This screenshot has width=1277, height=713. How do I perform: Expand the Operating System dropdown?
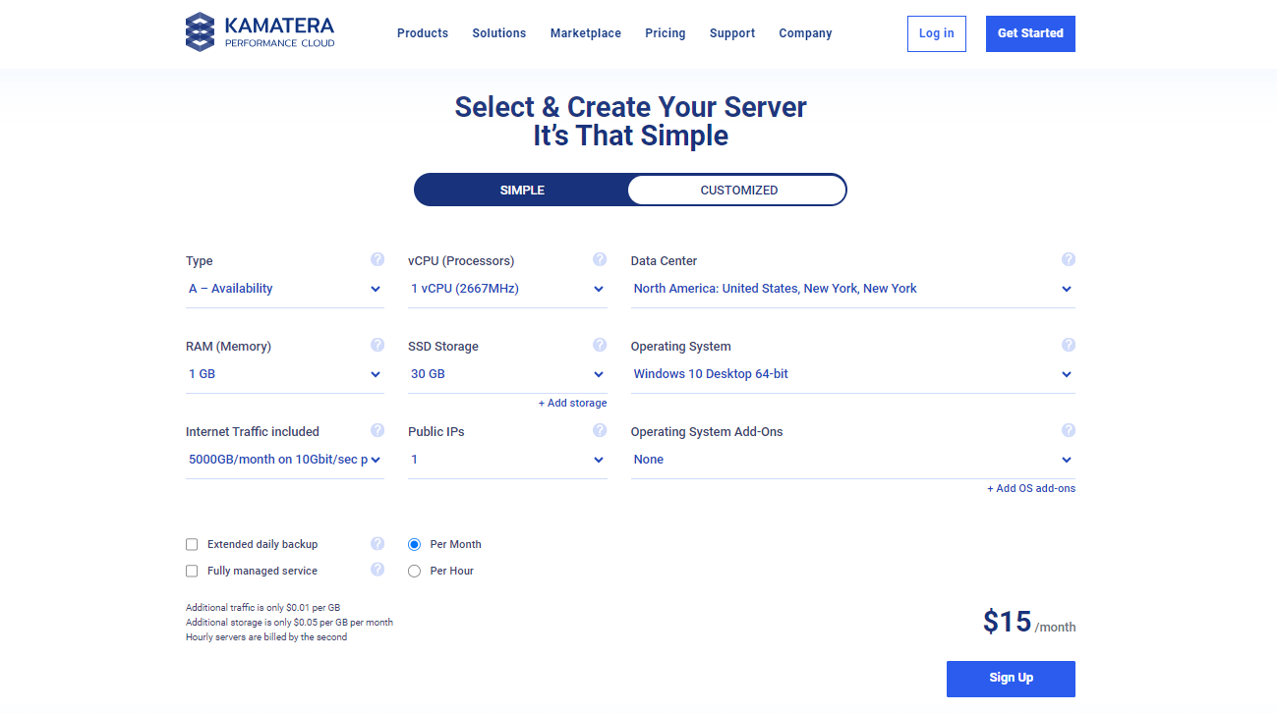[x=852, y=374]
